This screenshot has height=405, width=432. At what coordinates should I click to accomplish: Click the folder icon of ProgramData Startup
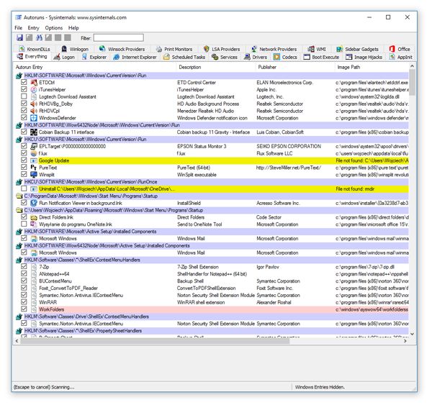[x=19, y=196]
